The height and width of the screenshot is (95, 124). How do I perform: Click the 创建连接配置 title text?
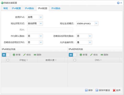pyautogui.click(x=10, y=3)
